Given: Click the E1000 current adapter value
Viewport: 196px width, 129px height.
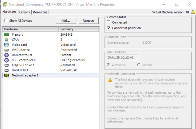Looking at the screenshot, I should pos(147,43).
